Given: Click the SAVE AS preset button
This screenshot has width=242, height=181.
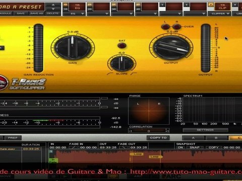Looking at the screenshot, I should pos(37,13).
